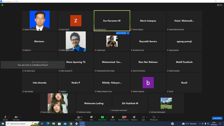Start recording with the Record button
This screenshot has height=126, width=224.
(x=113, y=118)
